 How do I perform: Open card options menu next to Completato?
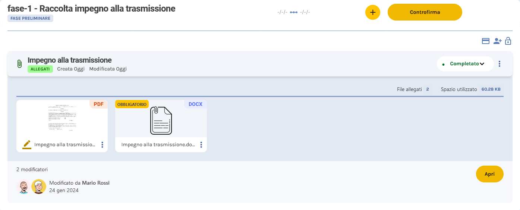[x=499, y=64]
